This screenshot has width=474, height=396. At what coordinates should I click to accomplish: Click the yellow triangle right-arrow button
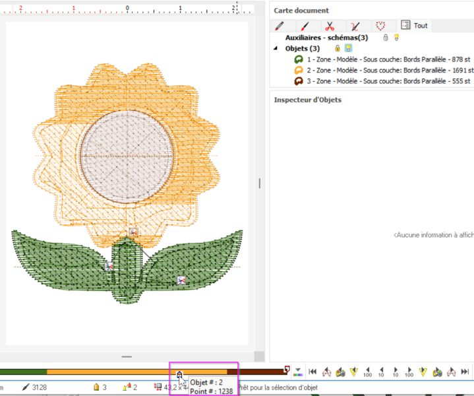point(423,372)
